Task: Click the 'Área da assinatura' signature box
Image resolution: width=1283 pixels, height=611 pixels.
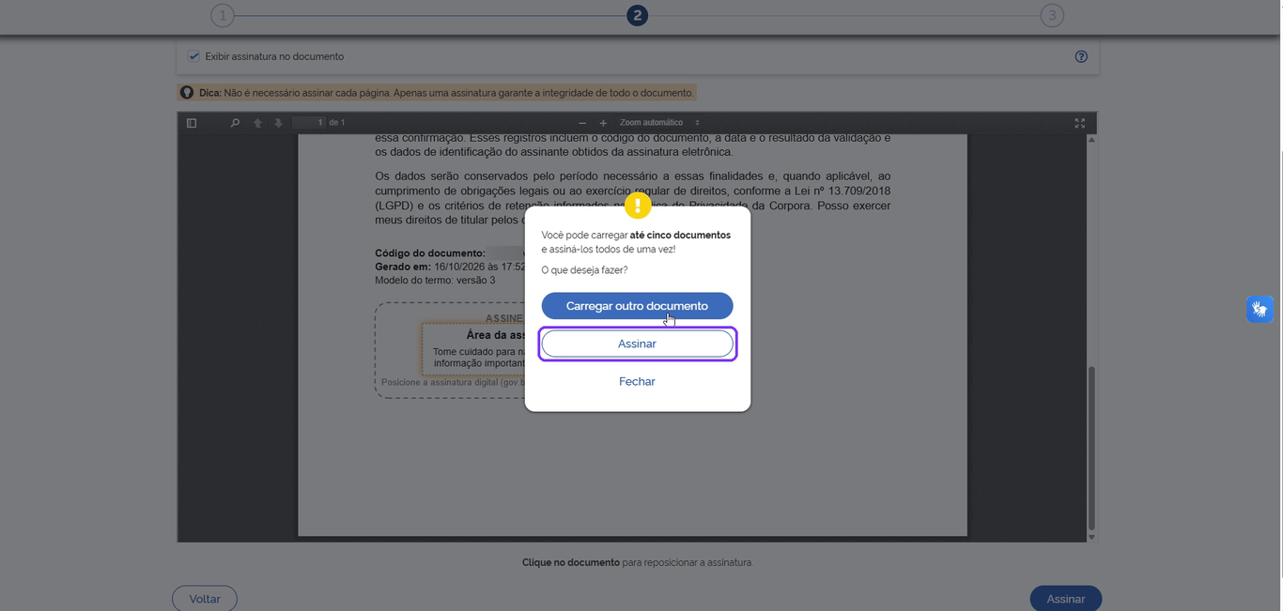Action: click(x=473, y=347)
